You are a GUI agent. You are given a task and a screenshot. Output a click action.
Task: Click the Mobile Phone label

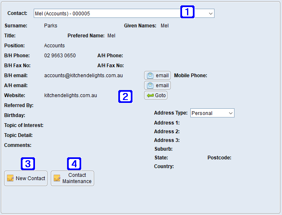click(191, 76)
